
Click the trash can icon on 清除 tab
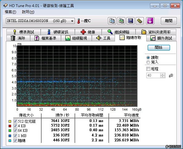point(13,38)
